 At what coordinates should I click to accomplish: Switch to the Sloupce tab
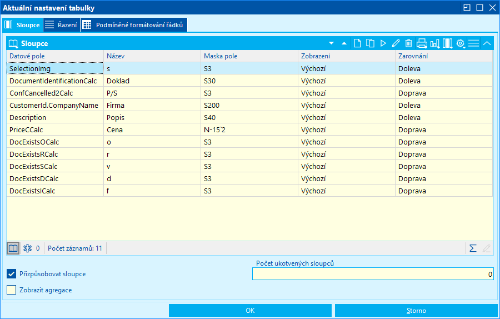[22, 25]
